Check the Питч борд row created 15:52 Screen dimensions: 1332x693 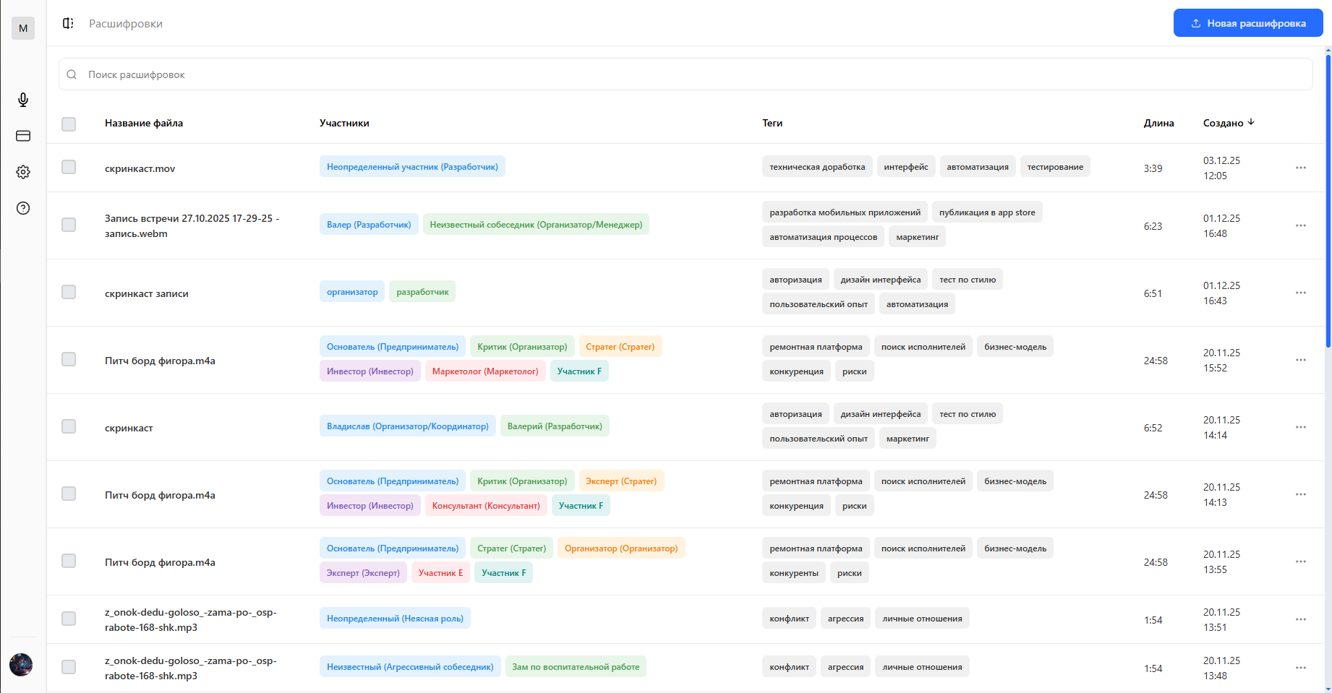(69, 359)
